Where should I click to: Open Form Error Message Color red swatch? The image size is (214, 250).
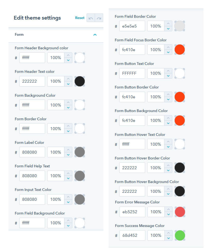pos(180,212)
